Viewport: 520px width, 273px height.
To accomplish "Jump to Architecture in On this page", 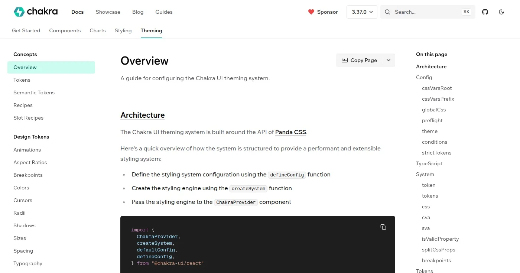I will tap(431, 66).
